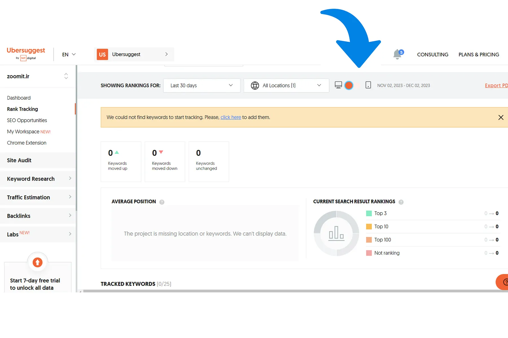The image size is (508, 338).
Task: Select the desktop device icon
Action: pyautogui.click(x=338, y=85)
